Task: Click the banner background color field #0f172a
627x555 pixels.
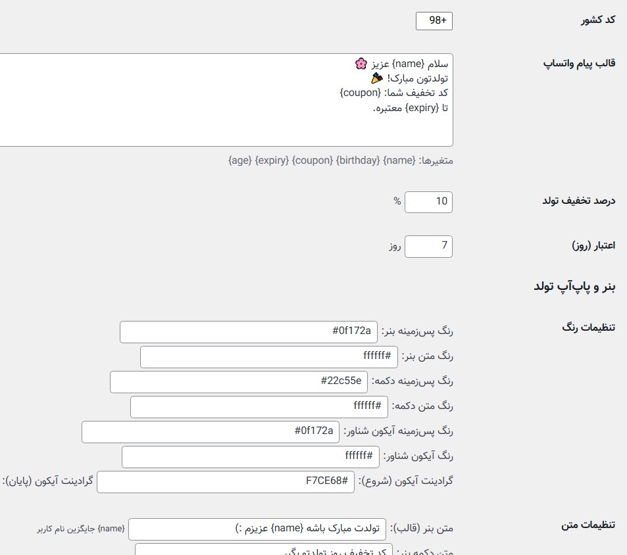Action: pyautogui.click(x=249, y=332)
